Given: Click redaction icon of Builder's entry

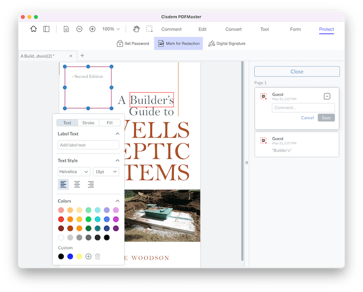Looking at the screenshot, I should (263, 141).
